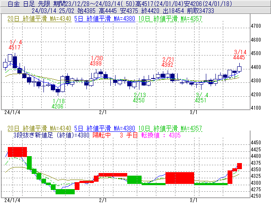This screenshot has width=271, height=206.
Task: Click the 2/1 date label under upper chart
Action: click(103, 112)
